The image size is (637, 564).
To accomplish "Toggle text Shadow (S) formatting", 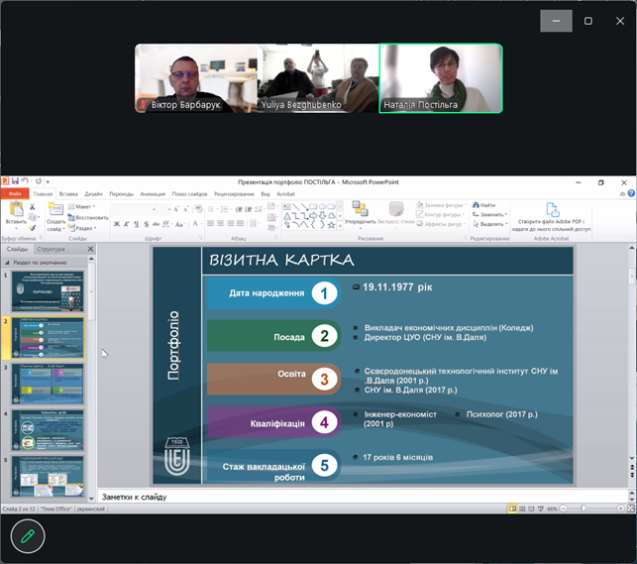I will pyautogui.click(x=147, y=224).
